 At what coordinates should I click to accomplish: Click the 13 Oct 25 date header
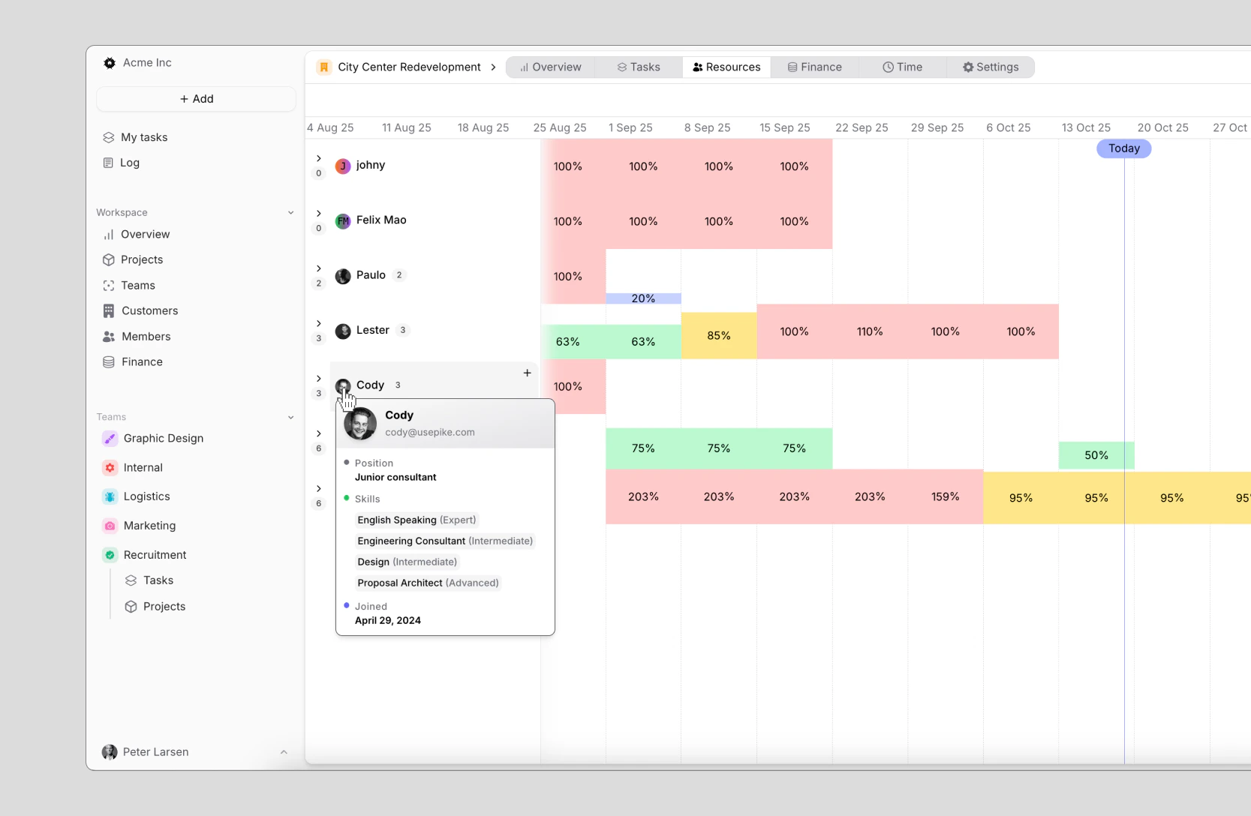pos(1086,127)
